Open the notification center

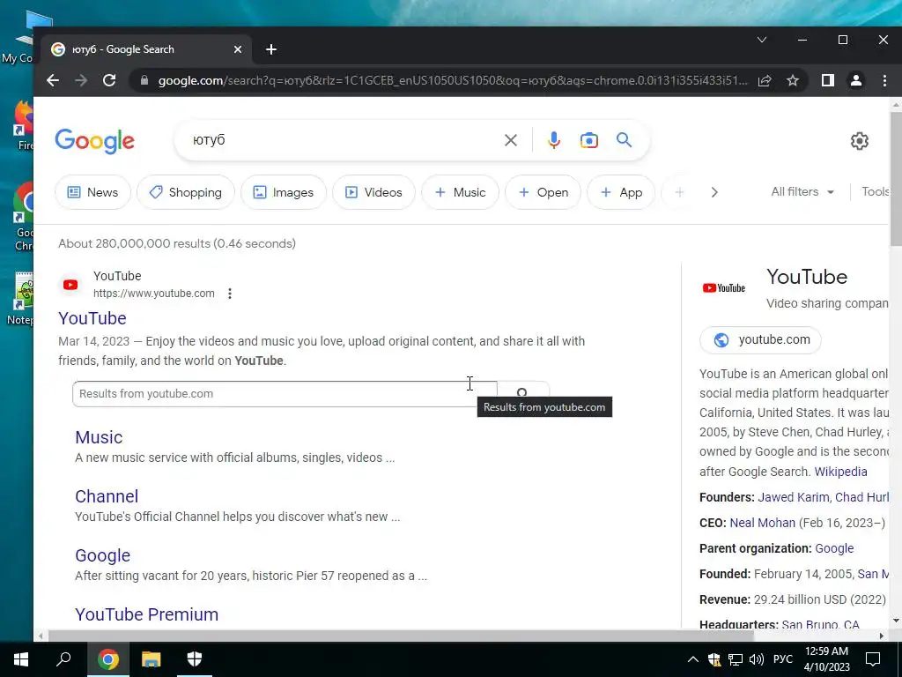(873, 659)
